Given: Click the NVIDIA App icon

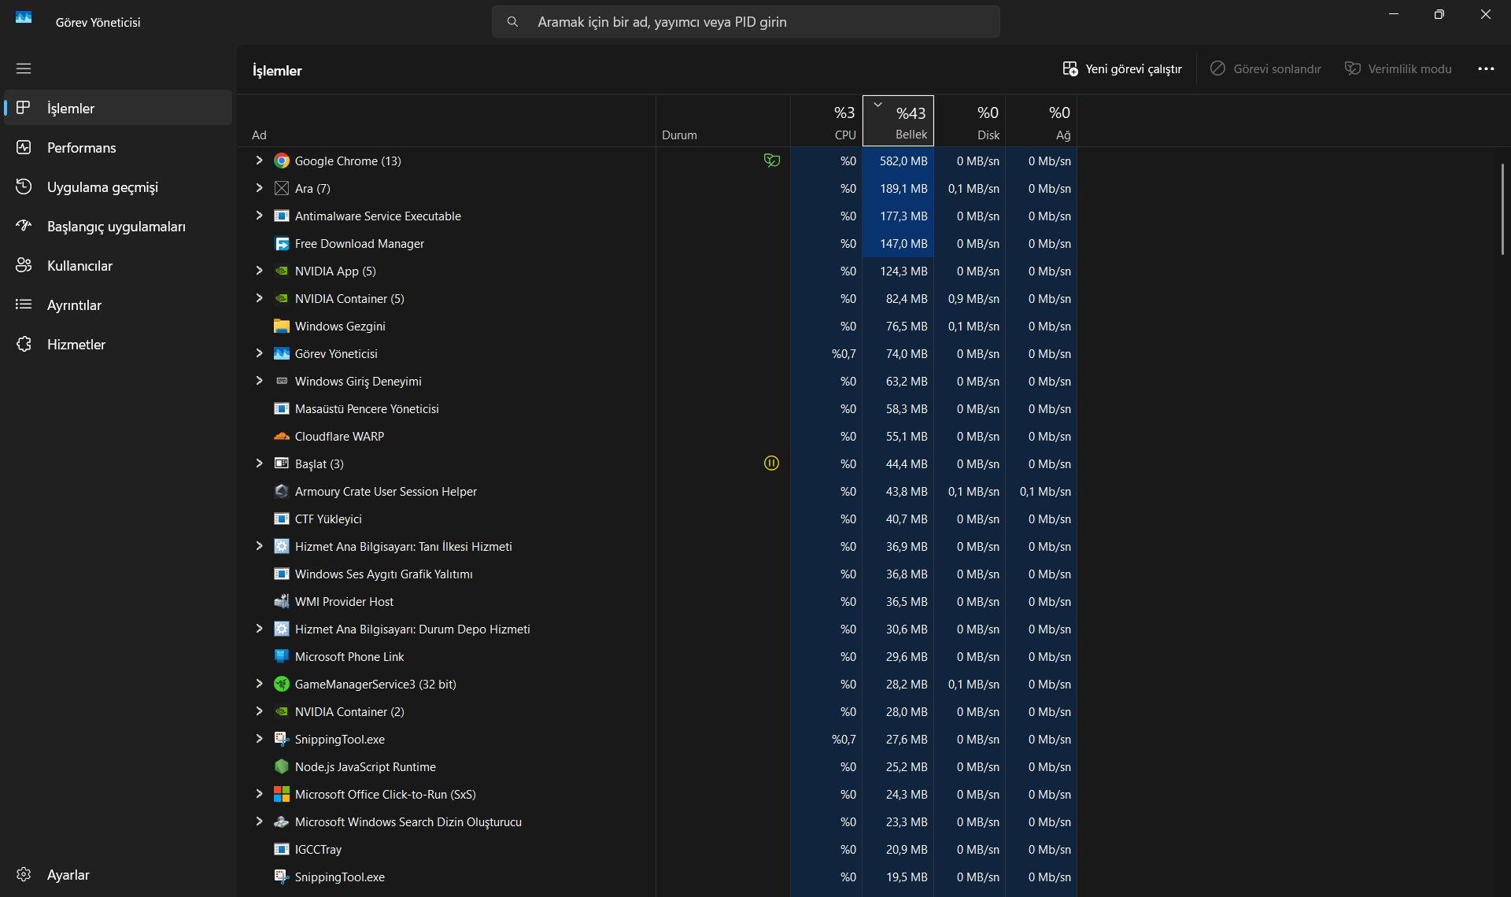Looking at the screenshot, I should coord(281,271).
